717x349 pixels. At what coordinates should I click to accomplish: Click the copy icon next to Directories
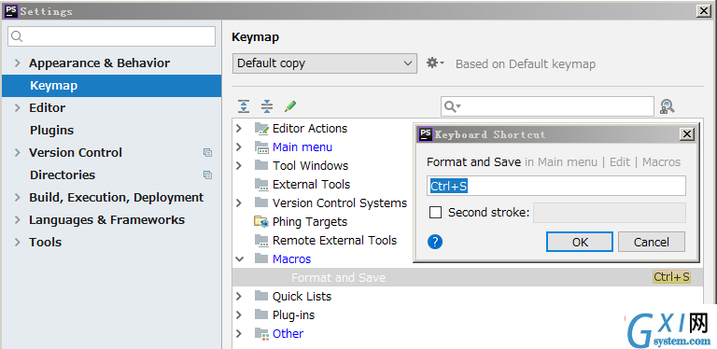coord(207,174)
